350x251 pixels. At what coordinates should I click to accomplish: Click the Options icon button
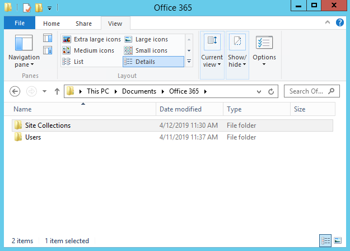(264, 43)
